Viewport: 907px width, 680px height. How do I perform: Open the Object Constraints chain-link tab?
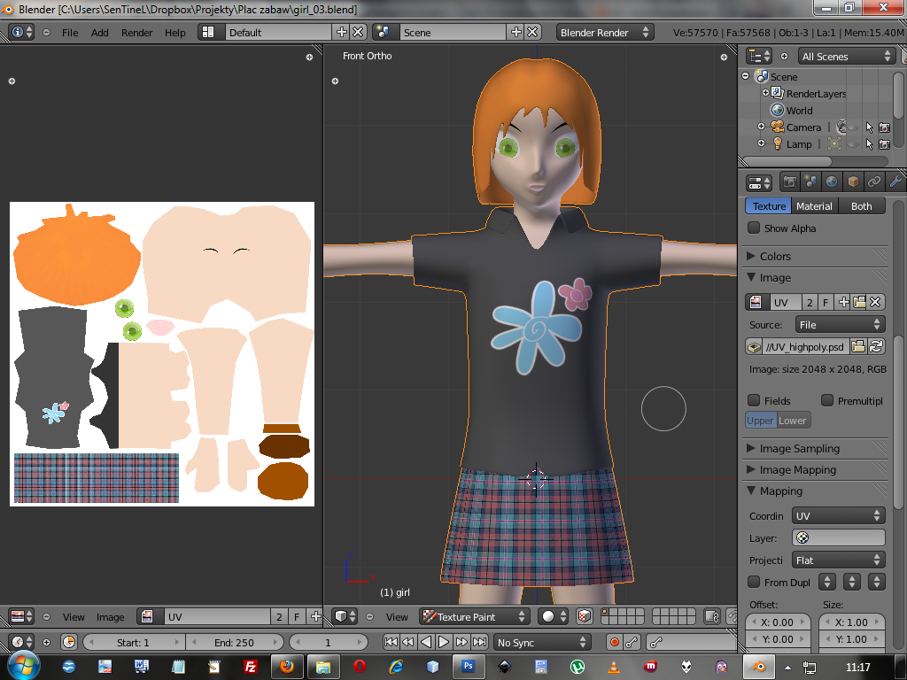tap(874, 182)
